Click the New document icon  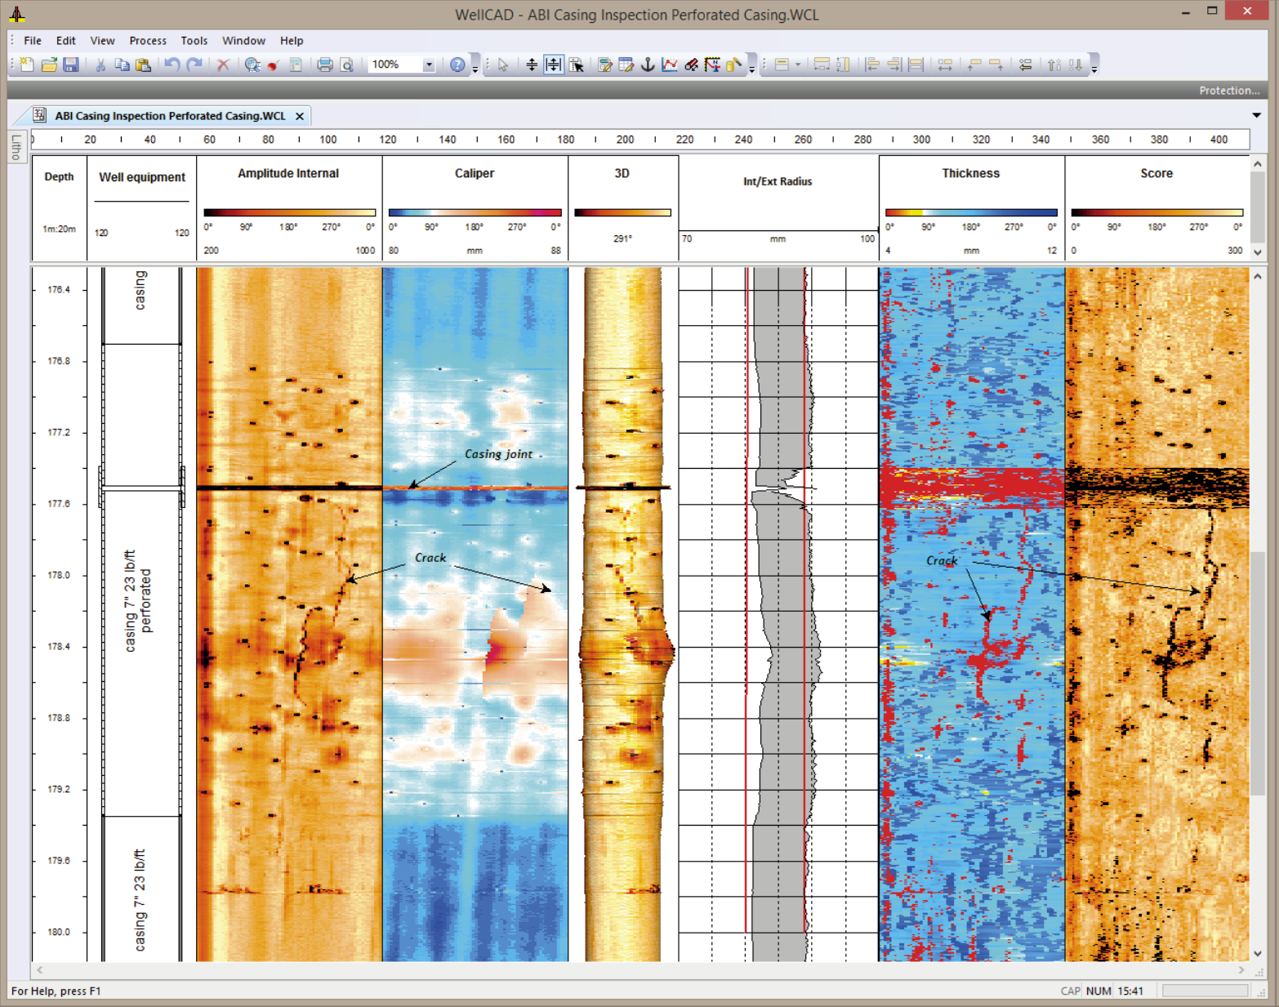click(27, 65)
